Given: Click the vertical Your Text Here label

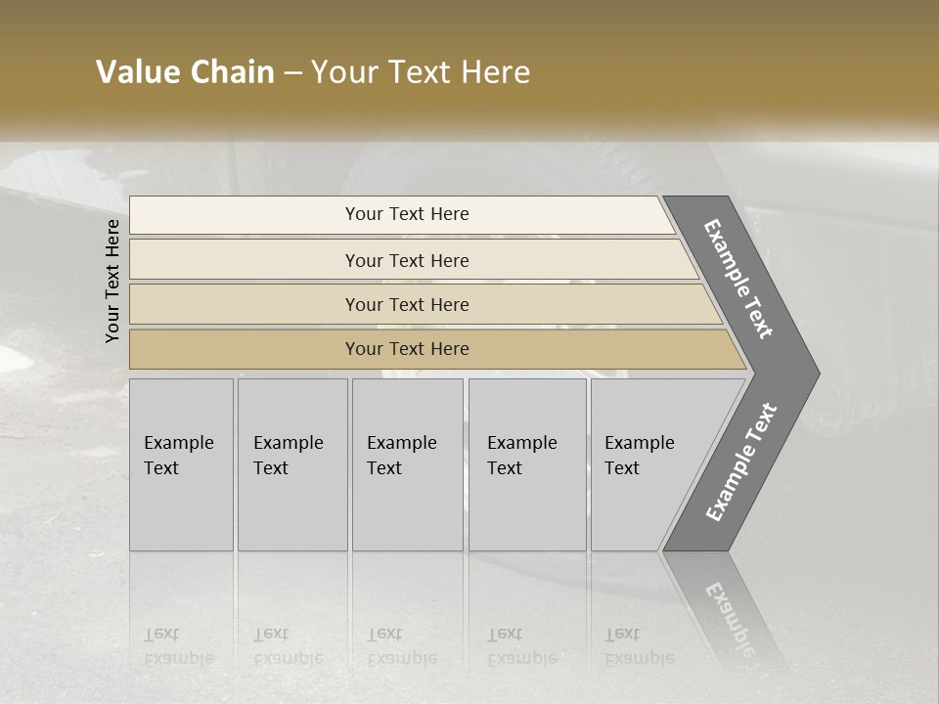Looking at the screenshot, I should 112,281.
